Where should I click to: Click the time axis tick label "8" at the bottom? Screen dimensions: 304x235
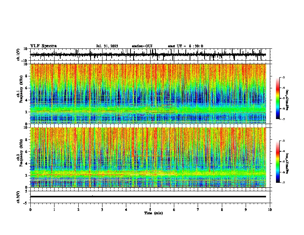tap(222, 210)
